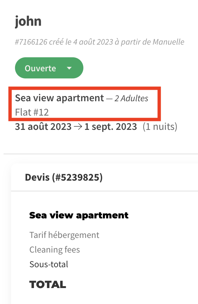Click the booking source "Manuelle"
198x304 pixels.
166,42
